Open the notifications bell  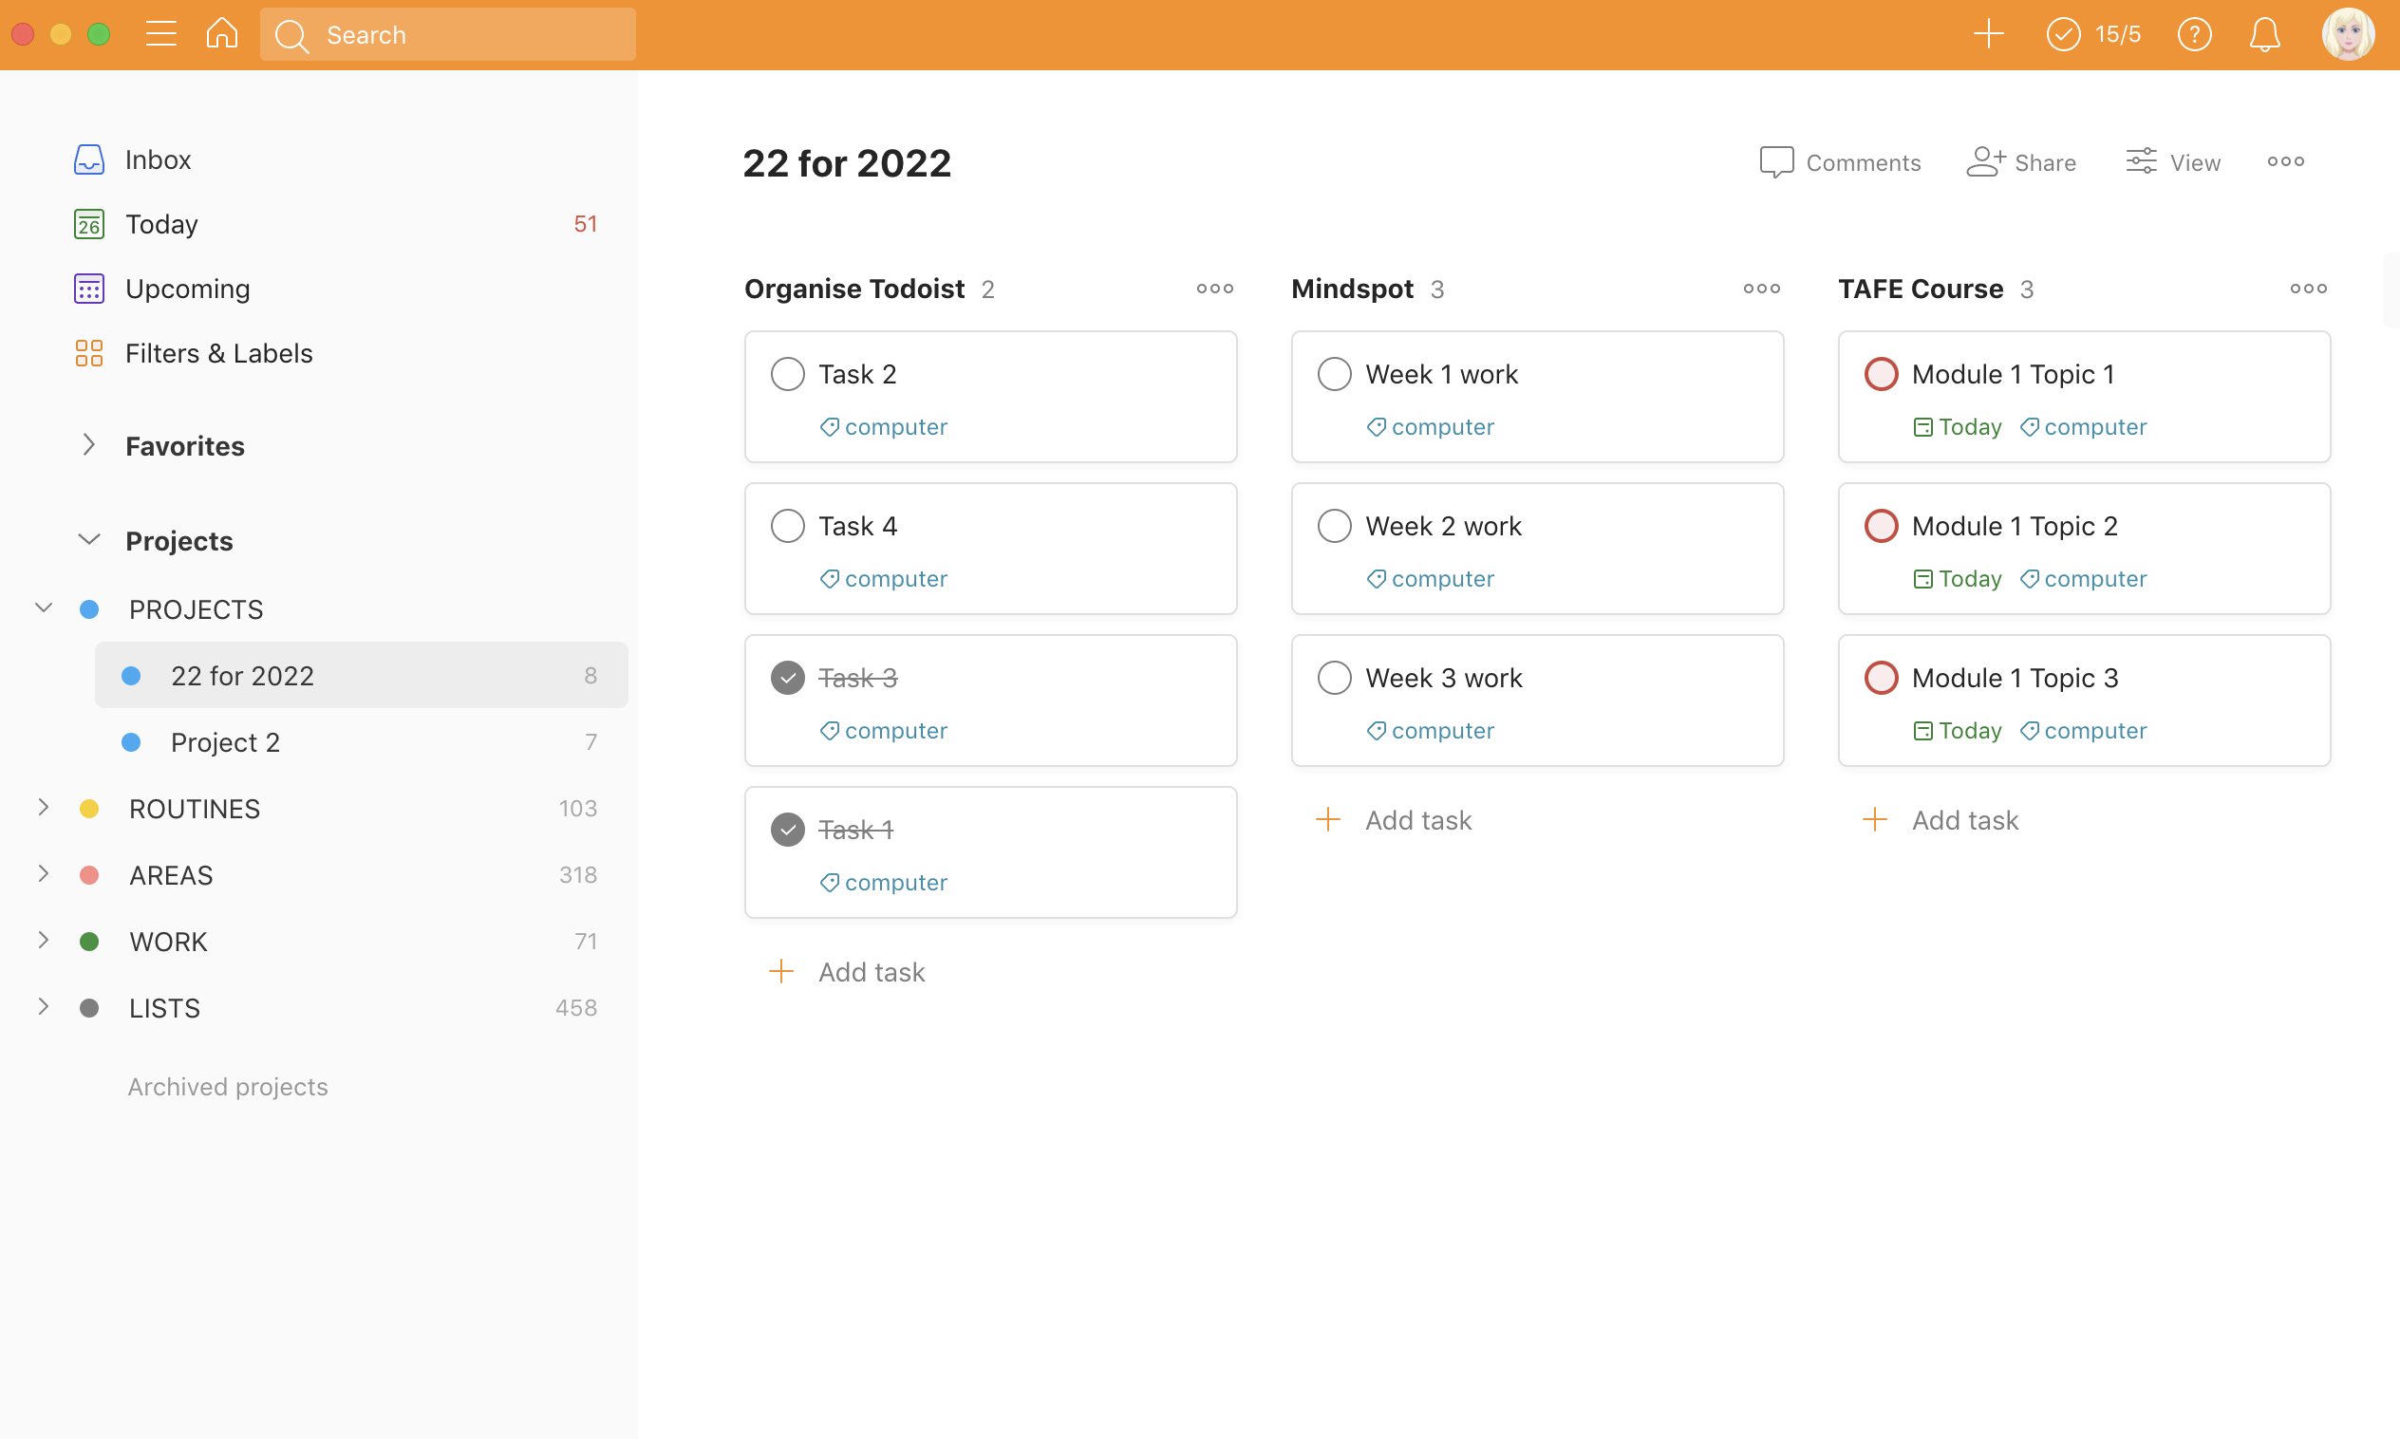pyautogui.click(x=2264, y=34)
